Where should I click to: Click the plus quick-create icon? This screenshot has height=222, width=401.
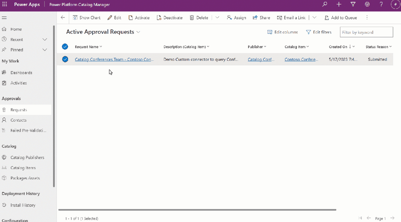pyautogui.click(x=339, y=4)
